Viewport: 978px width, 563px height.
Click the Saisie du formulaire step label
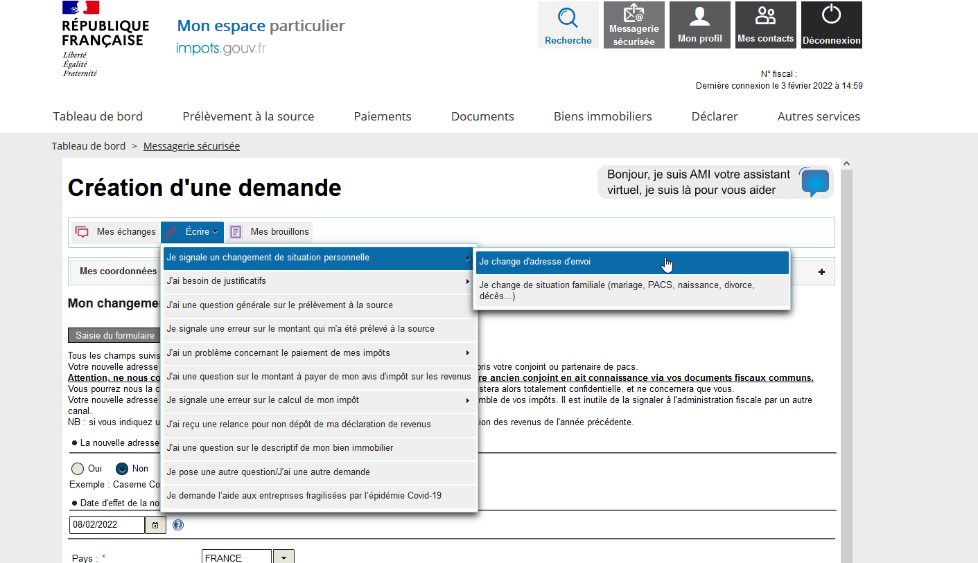pyautogui.click(x=115, y=335)
